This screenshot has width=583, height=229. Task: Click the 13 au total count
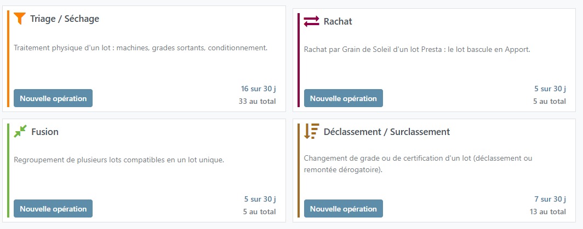tap(548, 212)
